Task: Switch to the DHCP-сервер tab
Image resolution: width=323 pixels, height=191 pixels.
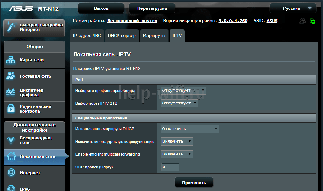Action: pos(122,36)
